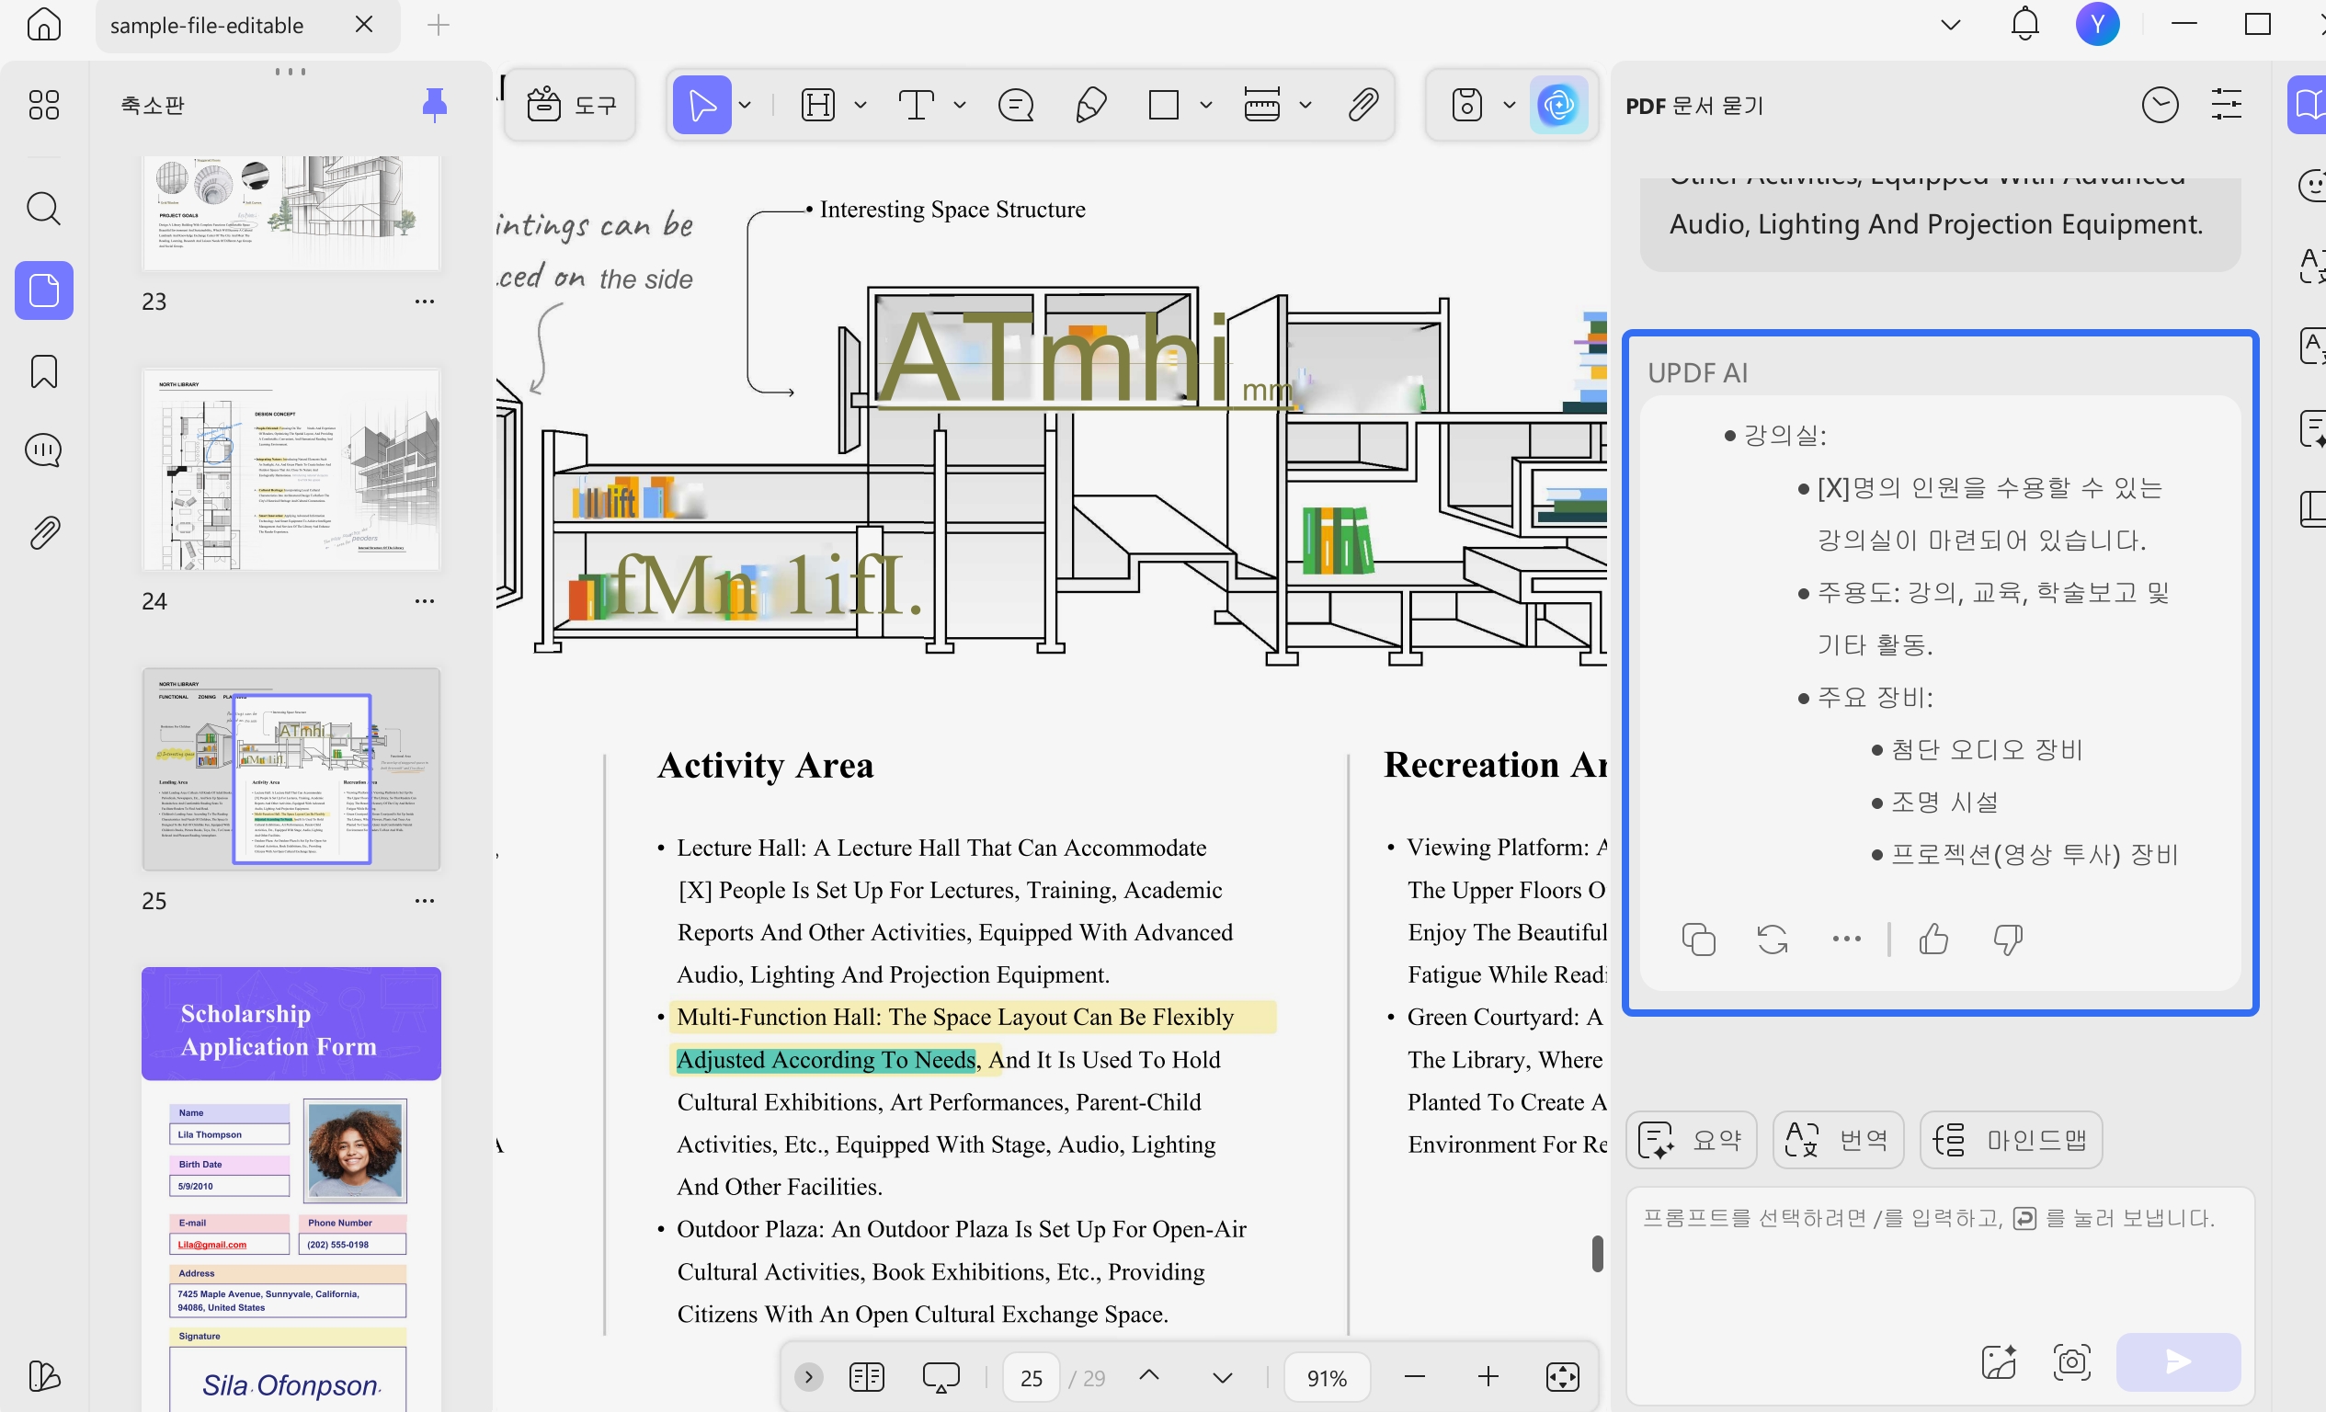This screenshot has width=2326, height=1412.
Task: Click the paperclip attachment tool in toolbar
Action: point(1363,105)
